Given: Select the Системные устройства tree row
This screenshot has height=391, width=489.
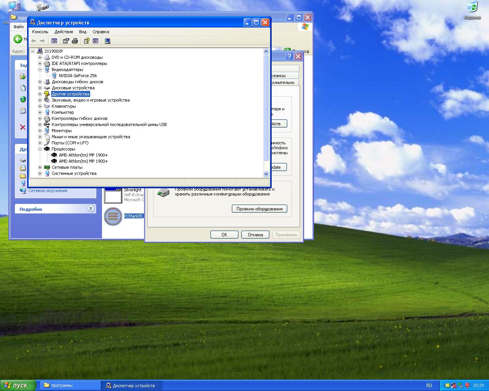Looking at the screenshot, I should coord(74,173).
